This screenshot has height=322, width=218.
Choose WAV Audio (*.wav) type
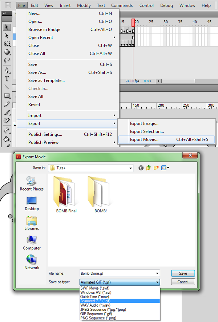(120, 305)
